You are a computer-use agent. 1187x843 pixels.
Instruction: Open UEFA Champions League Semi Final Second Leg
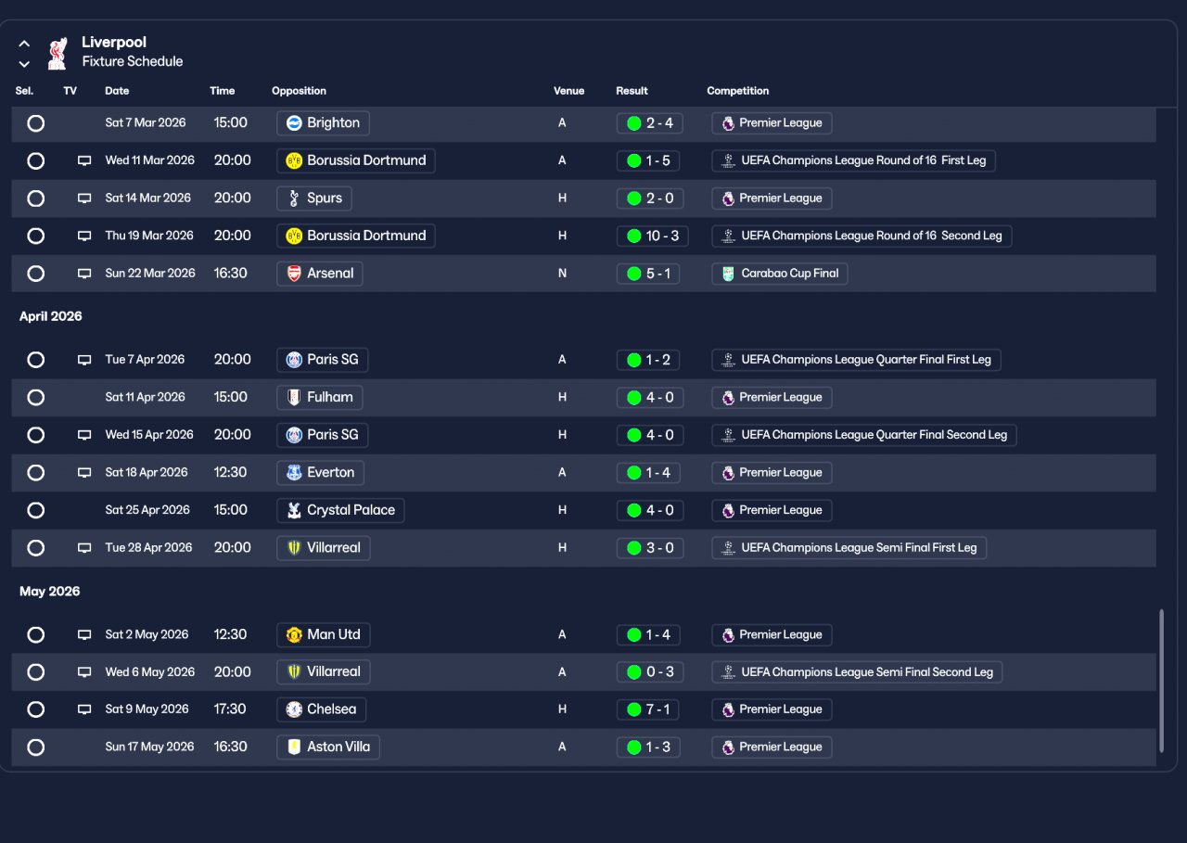(x=857, y=672)
